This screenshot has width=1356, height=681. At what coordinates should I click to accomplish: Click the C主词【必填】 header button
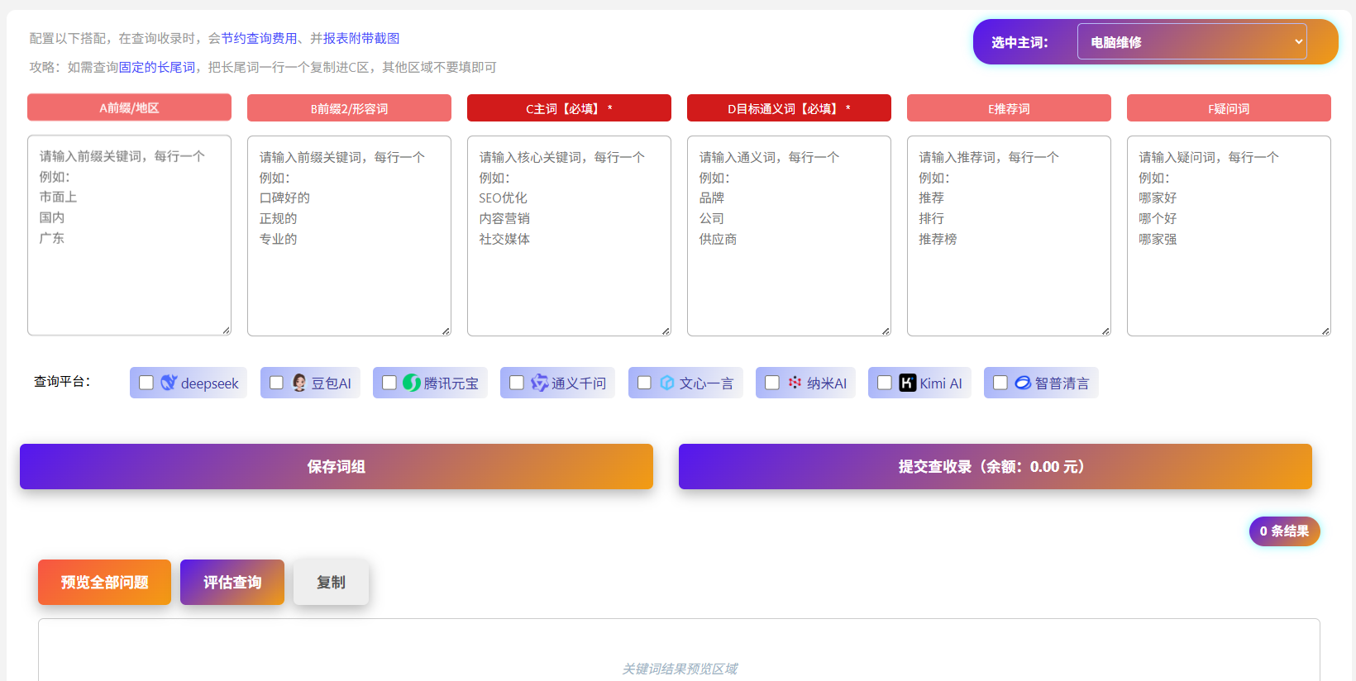point(569,108)
